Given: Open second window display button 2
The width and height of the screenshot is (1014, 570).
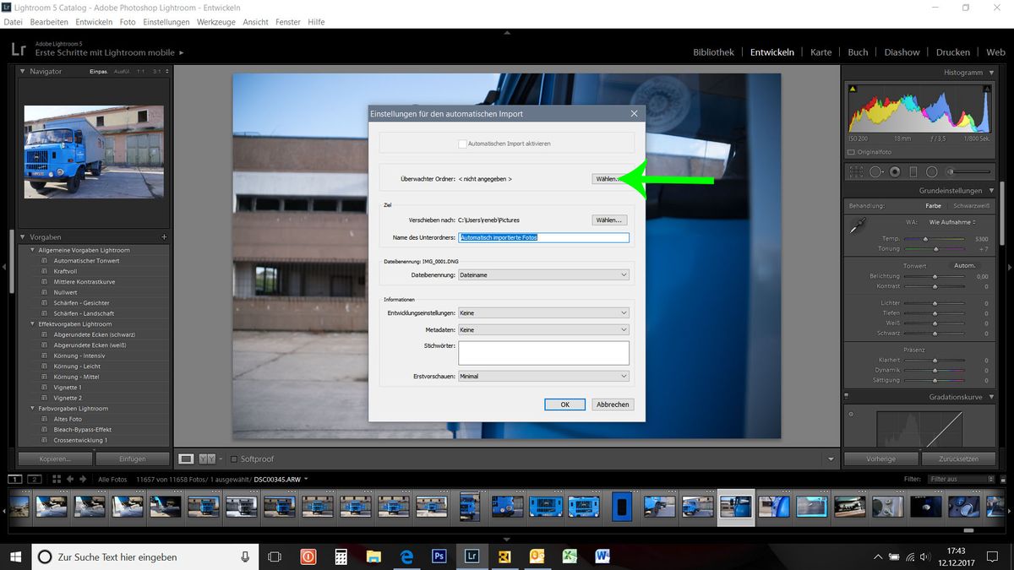Looking at the screenshot, I should point(35,479).
